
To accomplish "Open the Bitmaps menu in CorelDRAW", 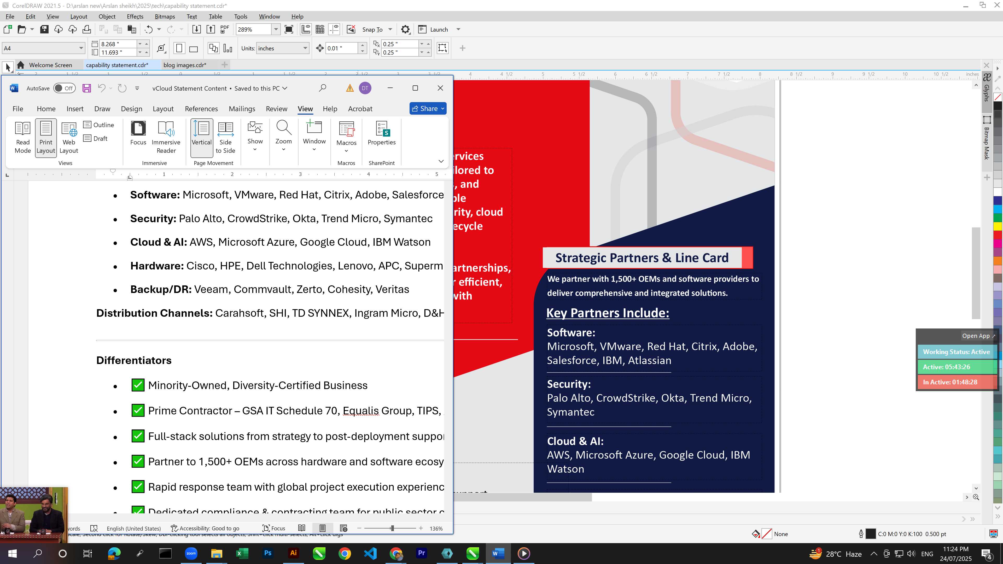I will [x=165, y=16].
